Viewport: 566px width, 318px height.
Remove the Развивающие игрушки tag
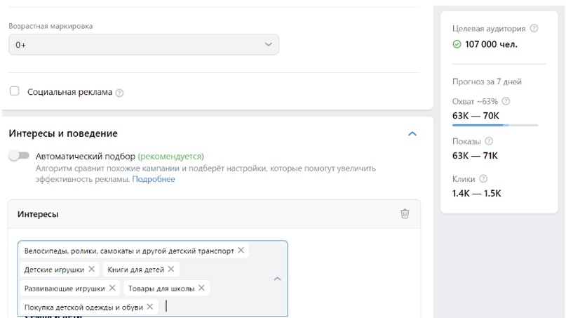[112, 288]
